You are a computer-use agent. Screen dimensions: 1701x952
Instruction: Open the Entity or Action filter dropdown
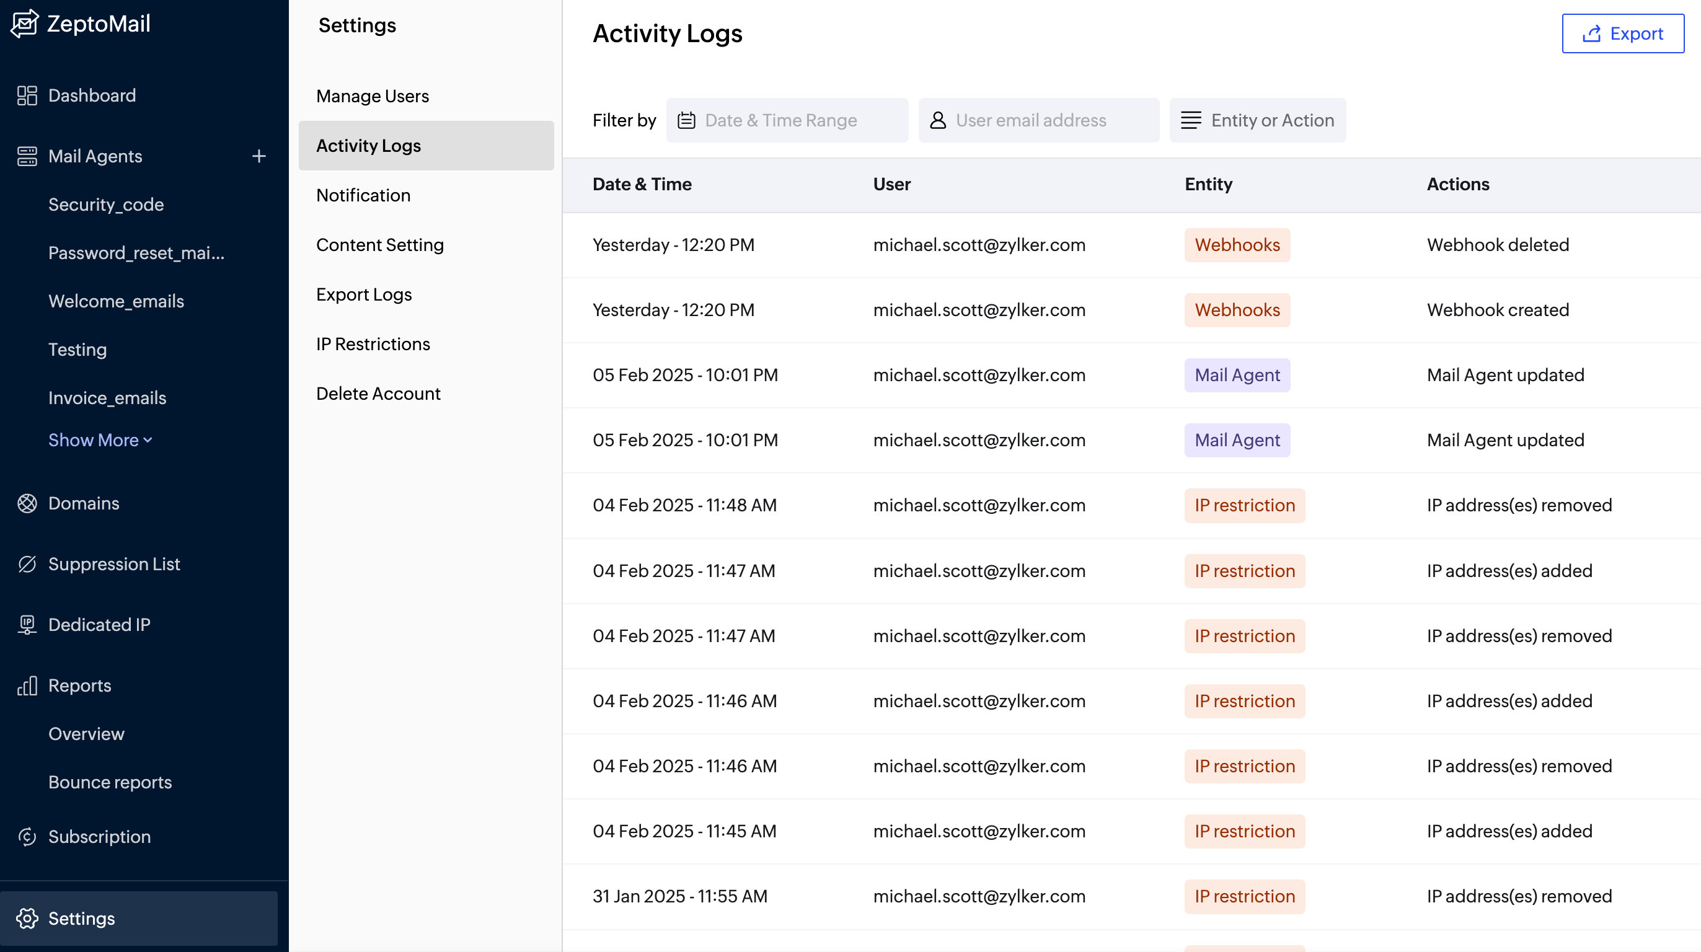tap(1257, 120)
